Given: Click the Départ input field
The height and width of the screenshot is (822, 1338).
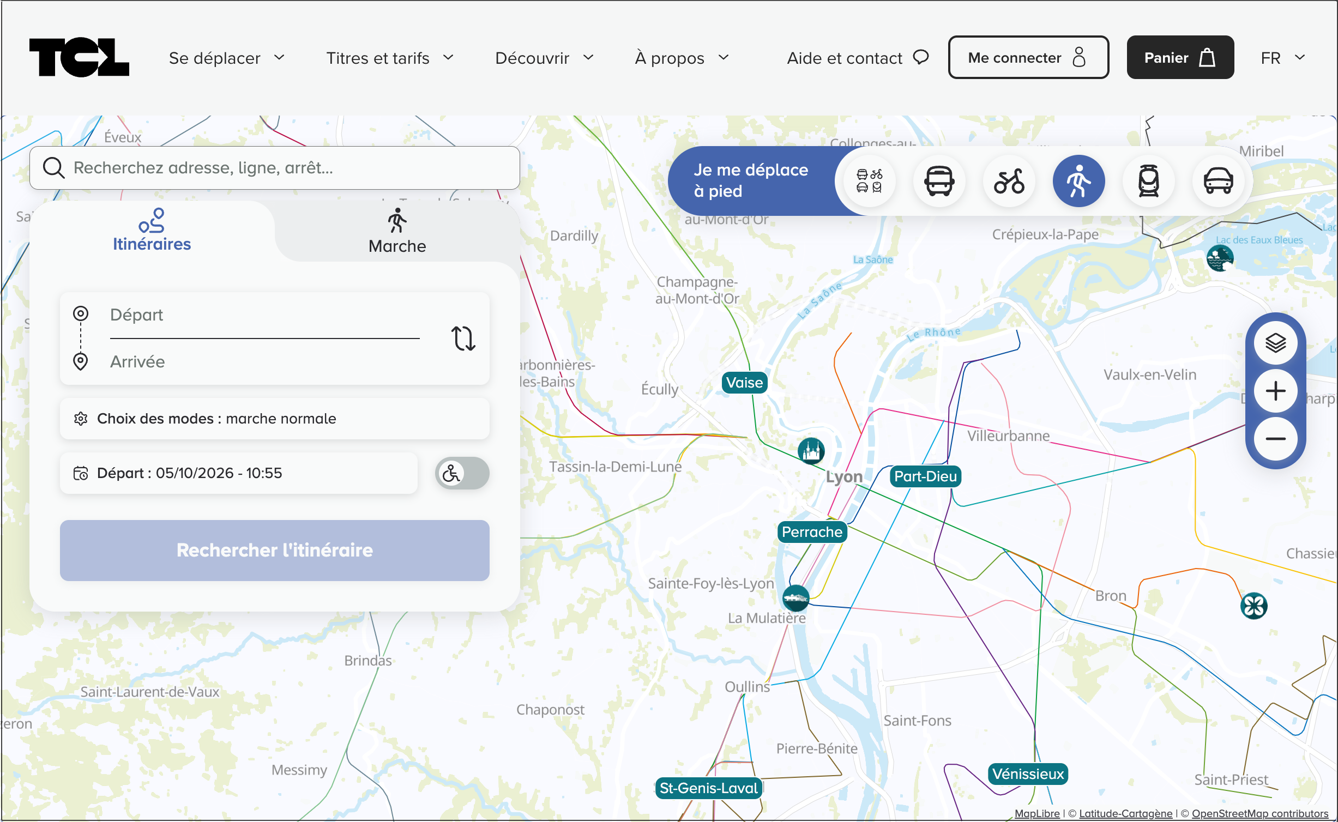Looking at the screenshot, I should tap(264, 315).
